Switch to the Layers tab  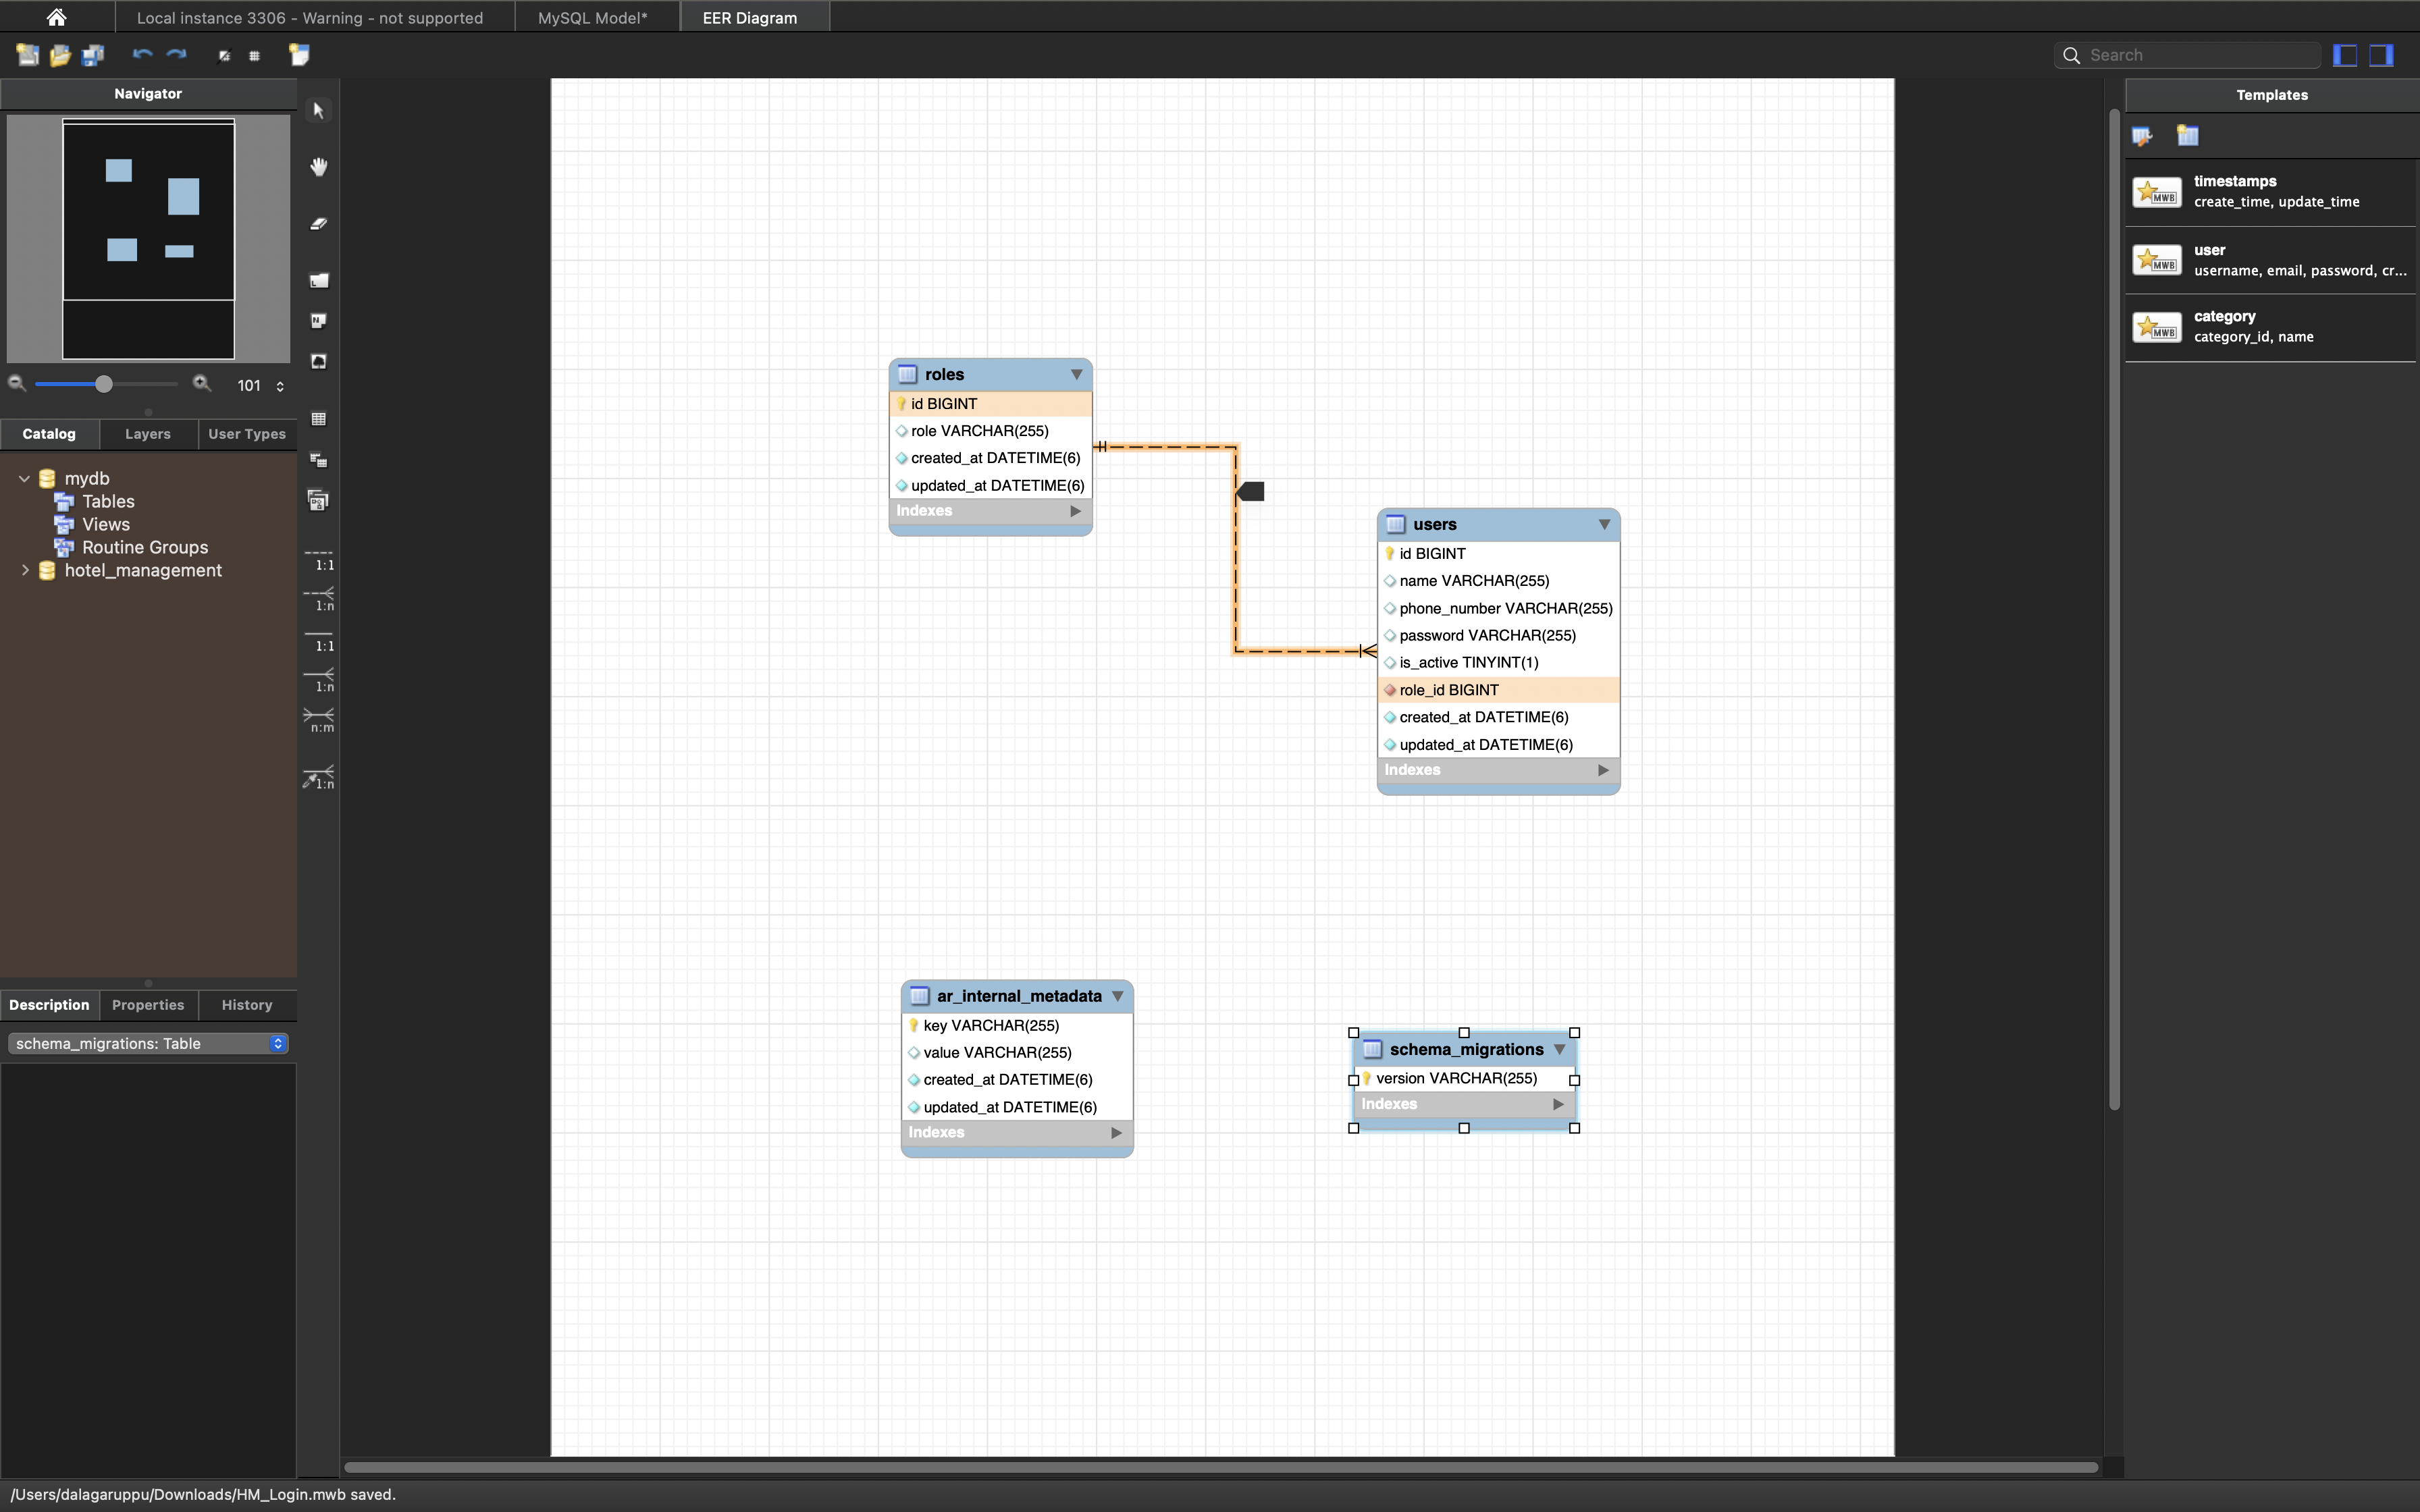point(147,434)
